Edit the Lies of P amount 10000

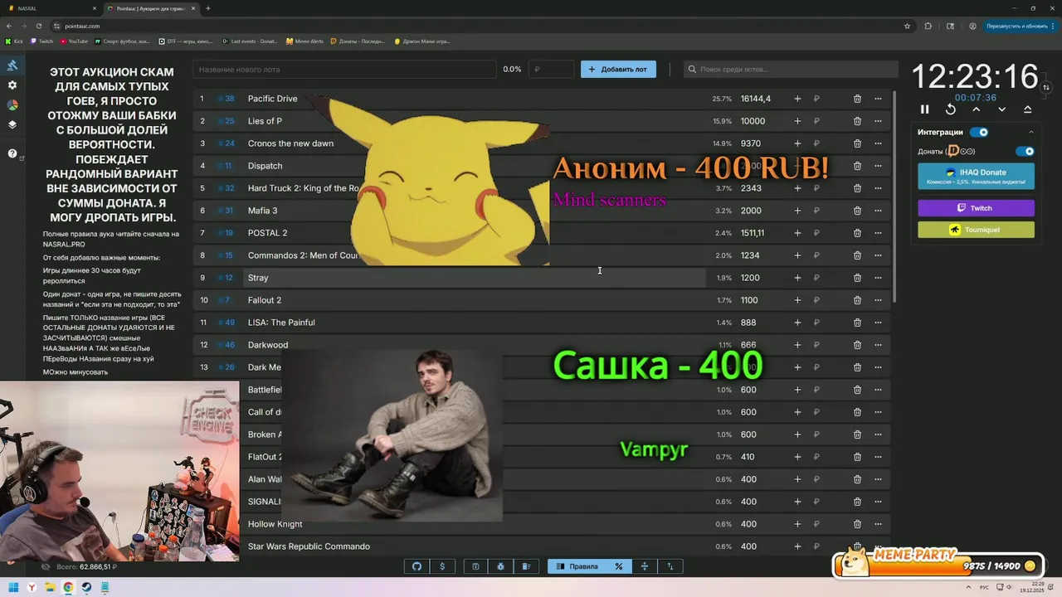click(753, 121)
